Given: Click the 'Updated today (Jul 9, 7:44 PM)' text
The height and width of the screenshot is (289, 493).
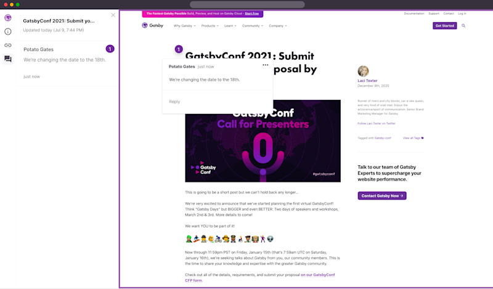Looking at the screenshot, I should point(54,30).
